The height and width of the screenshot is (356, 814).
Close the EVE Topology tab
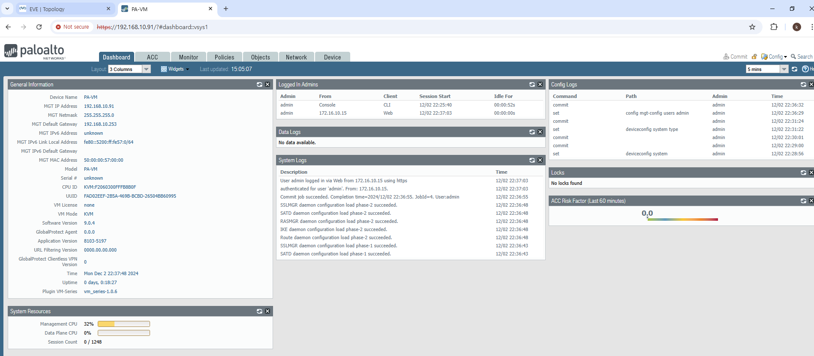(108, 9)
